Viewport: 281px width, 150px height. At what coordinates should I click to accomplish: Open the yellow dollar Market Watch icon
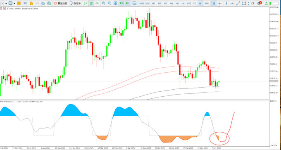tap(19, 3)
